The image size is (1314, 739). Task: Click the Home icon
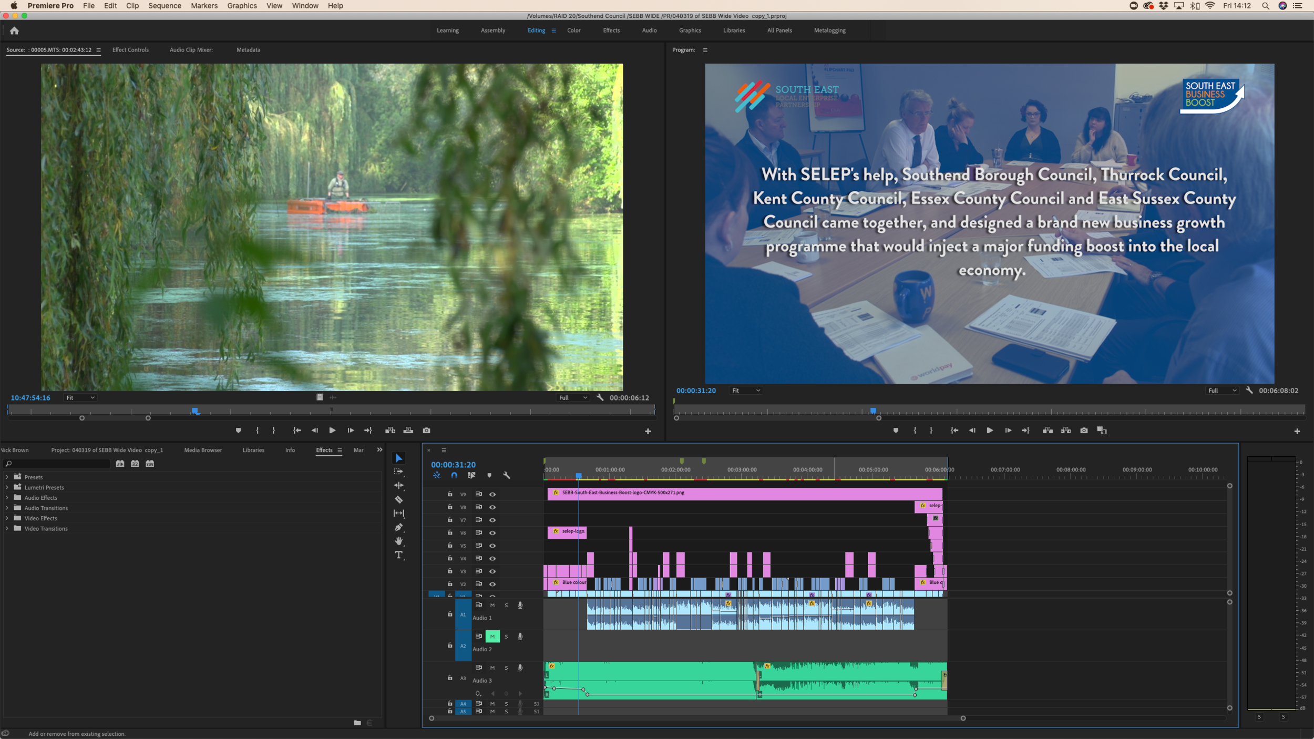pyautogui.click(x=14, y=30)
